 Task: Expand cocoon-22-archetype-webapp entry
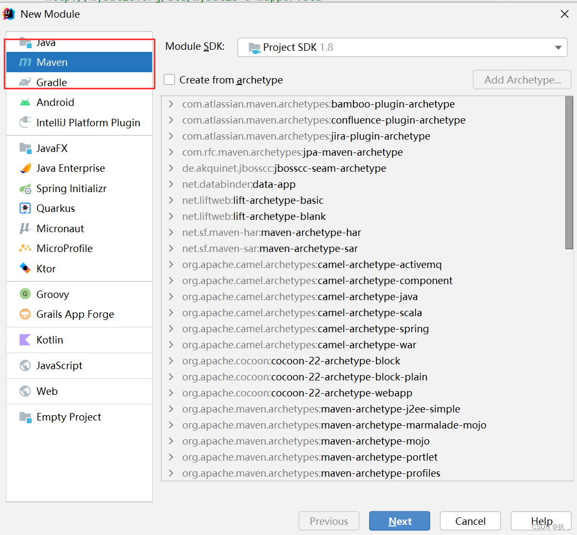(171, 393)
